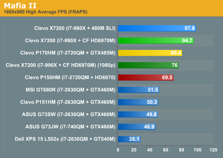223x158 pixels.
Task: Click the x-axis tick label '80'
Action: point(182,150)
